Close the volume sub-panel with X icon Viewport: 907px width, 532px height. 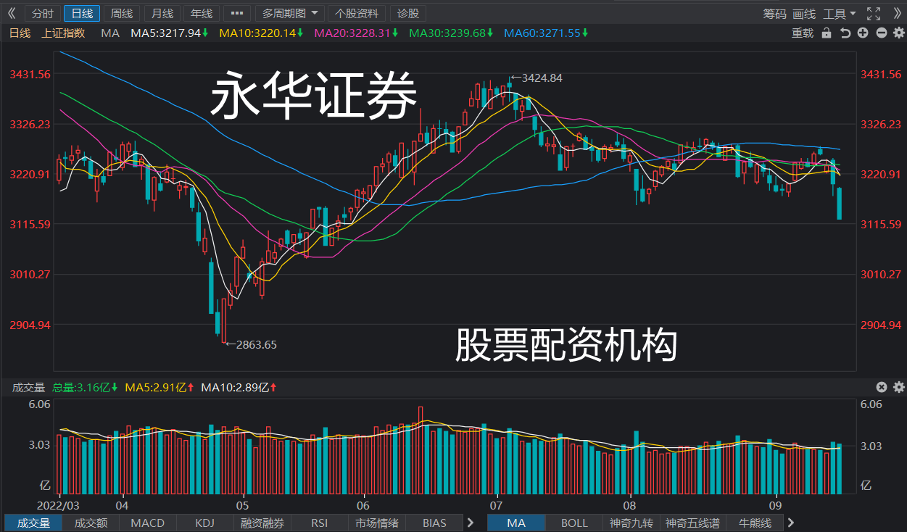882,387
